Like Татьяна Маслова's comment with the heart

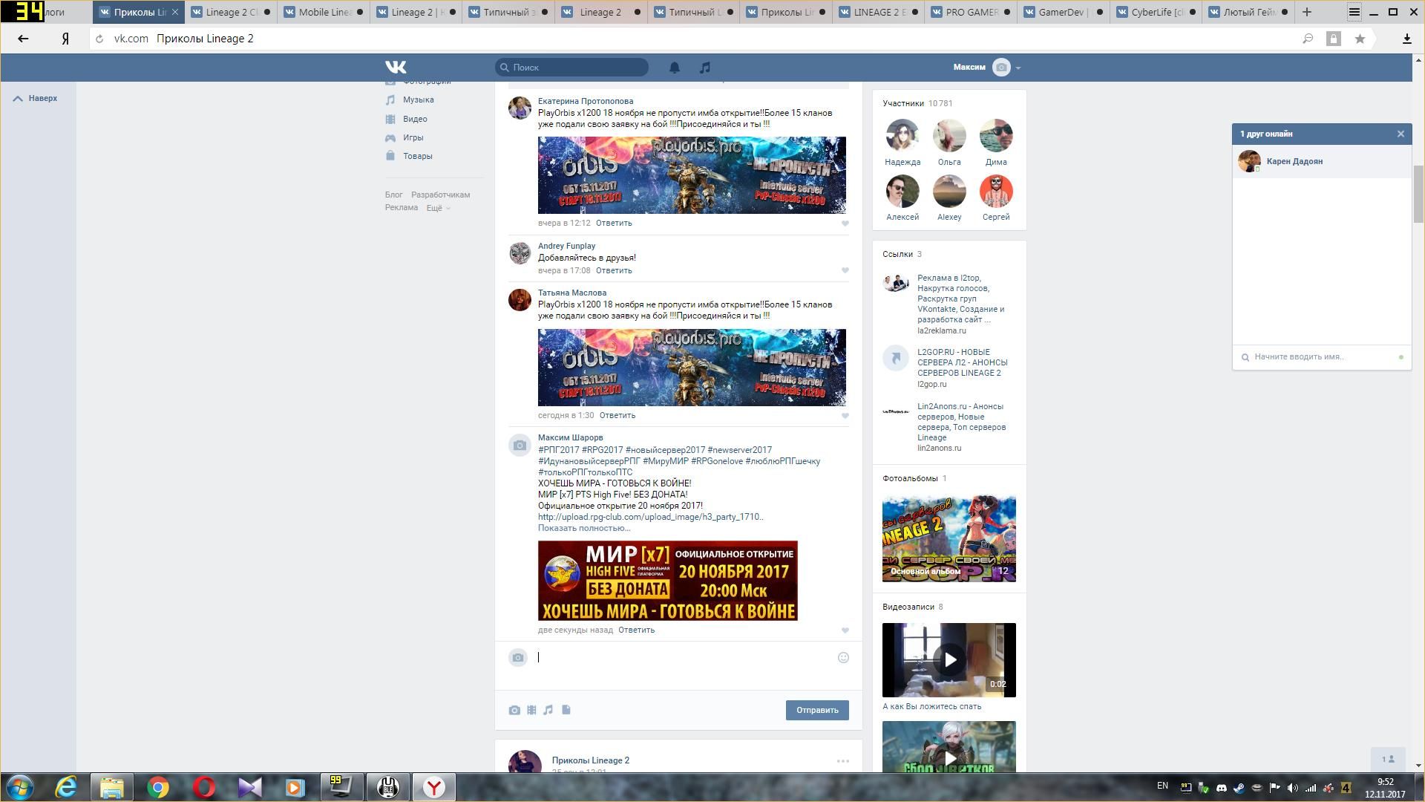pos(845,416)
